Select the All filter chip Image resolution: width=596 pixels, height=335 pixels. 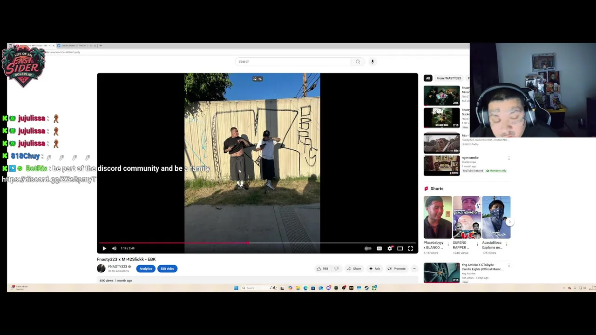pos(428,78)
